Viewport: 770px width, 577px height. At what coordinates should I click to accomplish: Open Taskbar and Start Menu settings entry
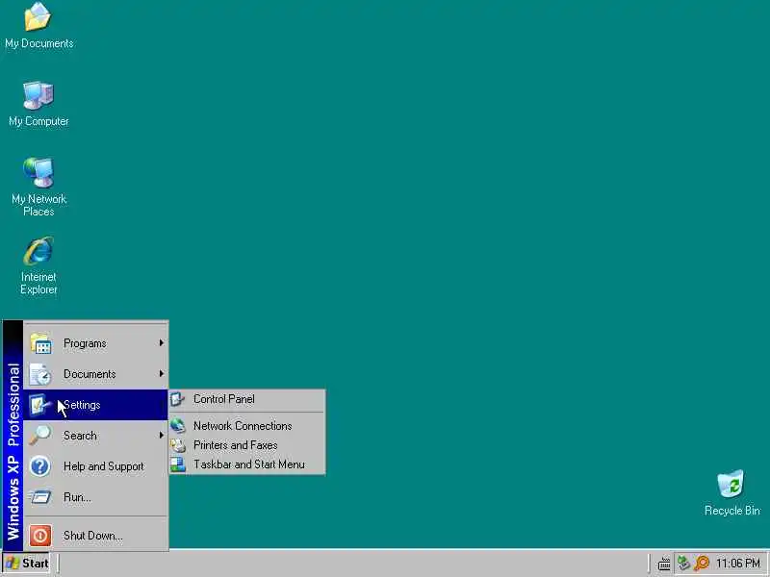[x=247, y=464]
